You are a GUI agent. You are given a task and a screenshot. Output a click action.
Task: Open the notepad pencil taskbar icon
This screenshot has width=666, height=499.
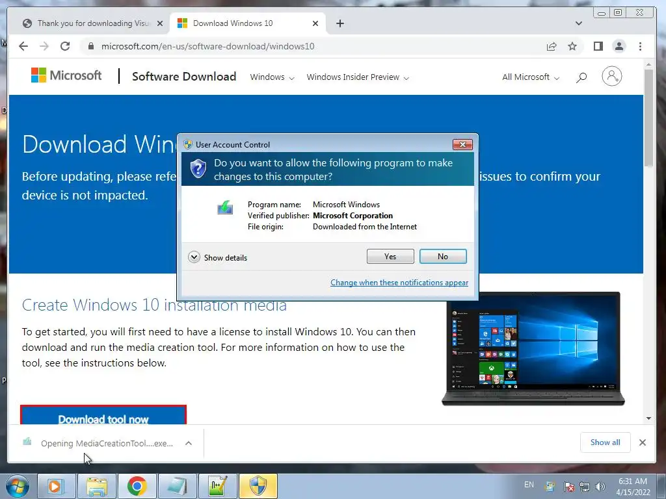click(218, 486)
